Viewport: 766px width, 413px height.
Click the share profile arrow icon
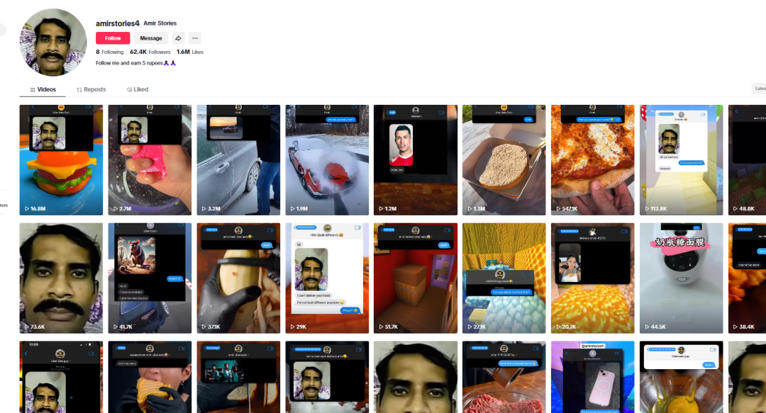point(178,38)
